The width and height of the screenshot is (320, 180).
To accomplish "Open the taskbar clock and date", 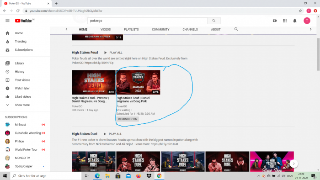I will click(x=301, y=176).
